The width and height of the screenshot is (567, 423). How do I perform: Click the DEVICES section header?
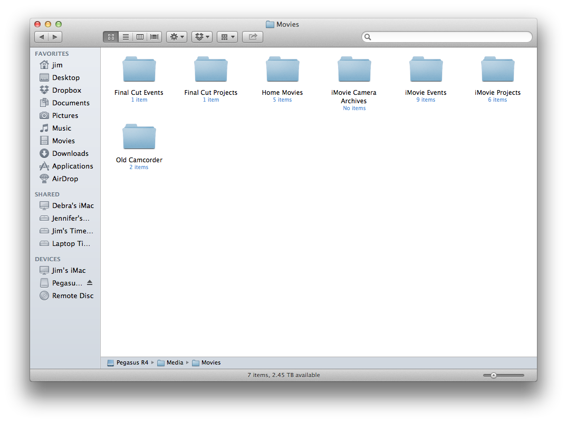(47, 259)
